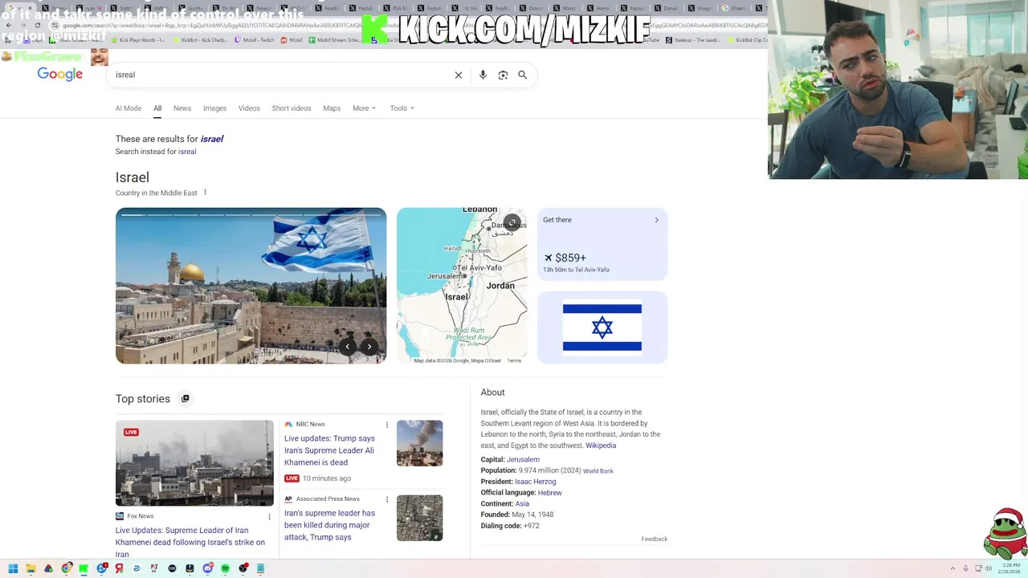Switch to Chrome in the taskbar
Screen dimensions: 1028x578
click(67, 568)
